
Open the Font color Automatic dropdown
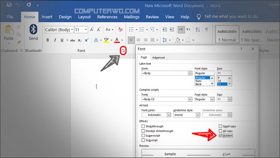[169, 115]
